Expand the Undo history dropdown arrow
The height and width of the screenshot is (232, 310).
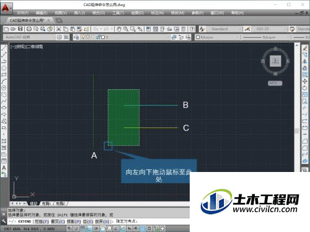(x=101, y=29)
